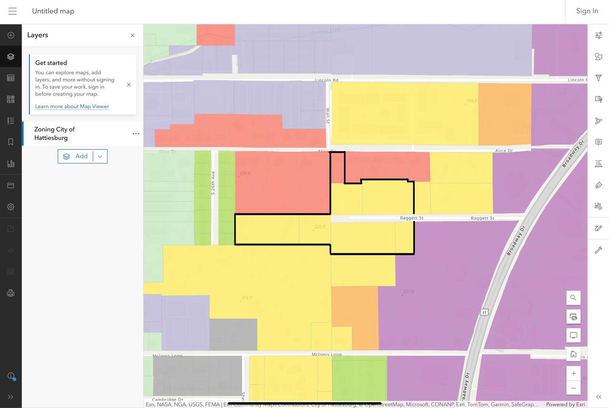Viewport: 609px width, 408px height.
Task: Dismiss the Get started notice
Action: pyautogui.click(x=128, y=85)
